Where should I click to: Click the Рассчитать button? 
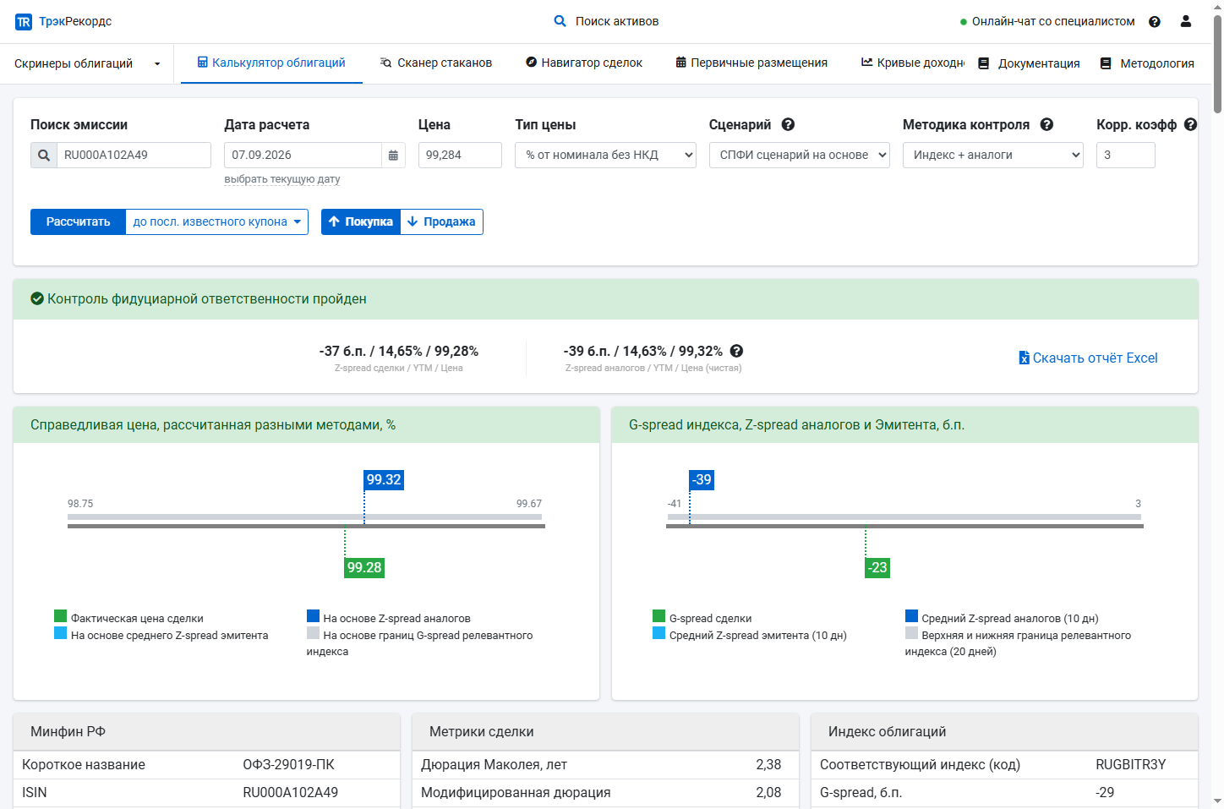[78, 222]
